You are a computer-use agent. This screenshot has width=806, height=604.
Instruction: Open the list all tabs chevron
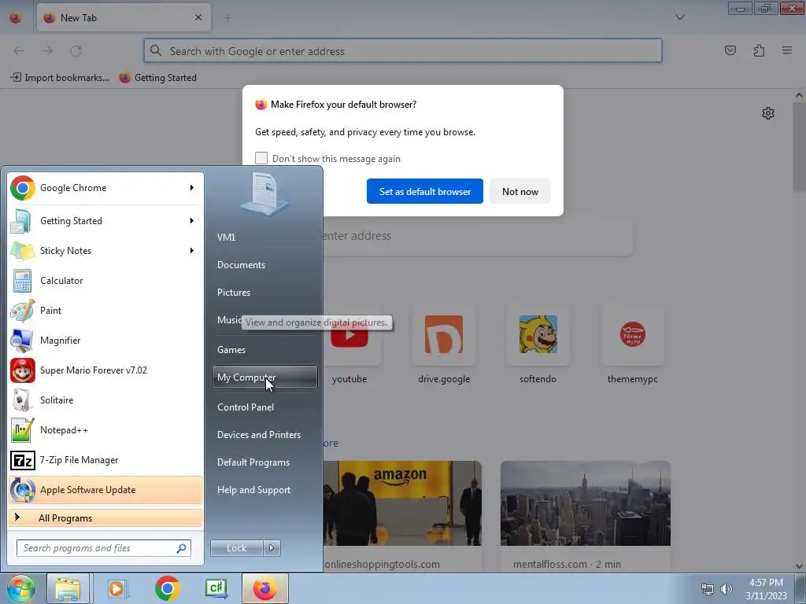tap(679, 17)
